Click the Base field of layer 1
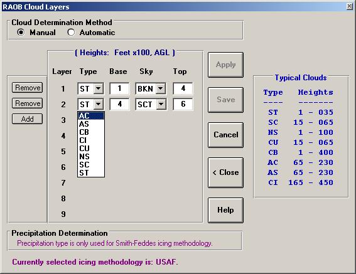 point(119,88)
